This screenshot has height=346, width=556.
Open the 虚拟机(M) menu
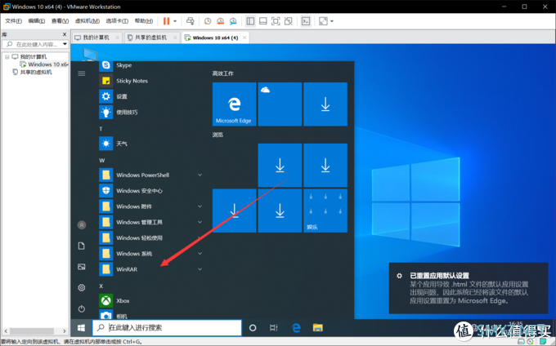[87, 21]
